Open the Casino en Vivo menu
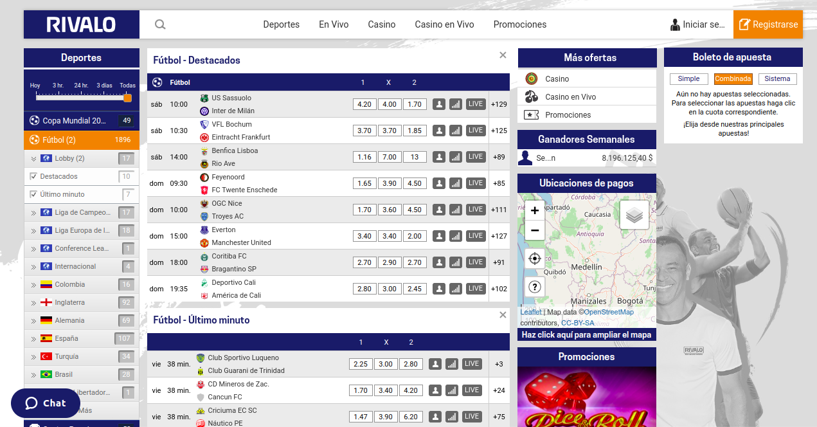The height and width of the screenshot is (427, 817). (444, 24)
